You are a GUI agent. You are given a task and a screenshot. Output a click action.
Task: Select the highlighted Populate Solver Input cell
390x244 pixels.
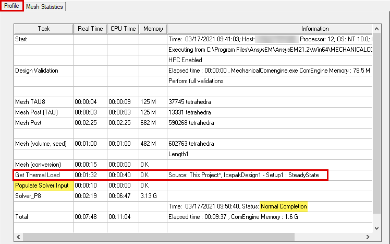coord(41,185)
